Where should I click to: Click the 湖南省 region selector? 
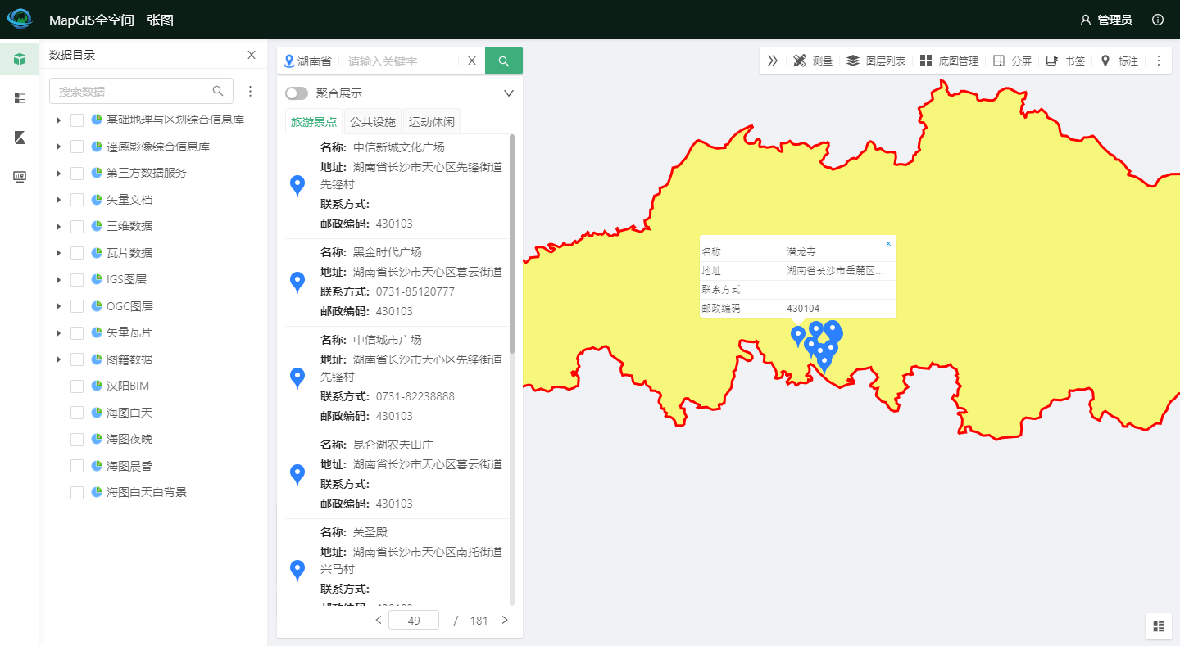coord(307,61)
